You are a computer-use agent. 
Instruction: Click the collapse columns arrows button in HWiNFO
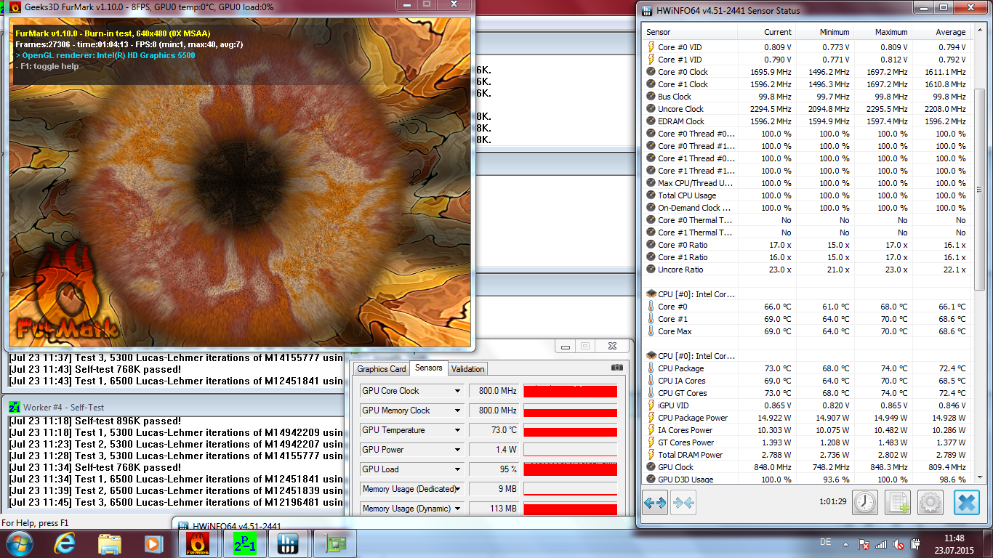tap(684, 502)
